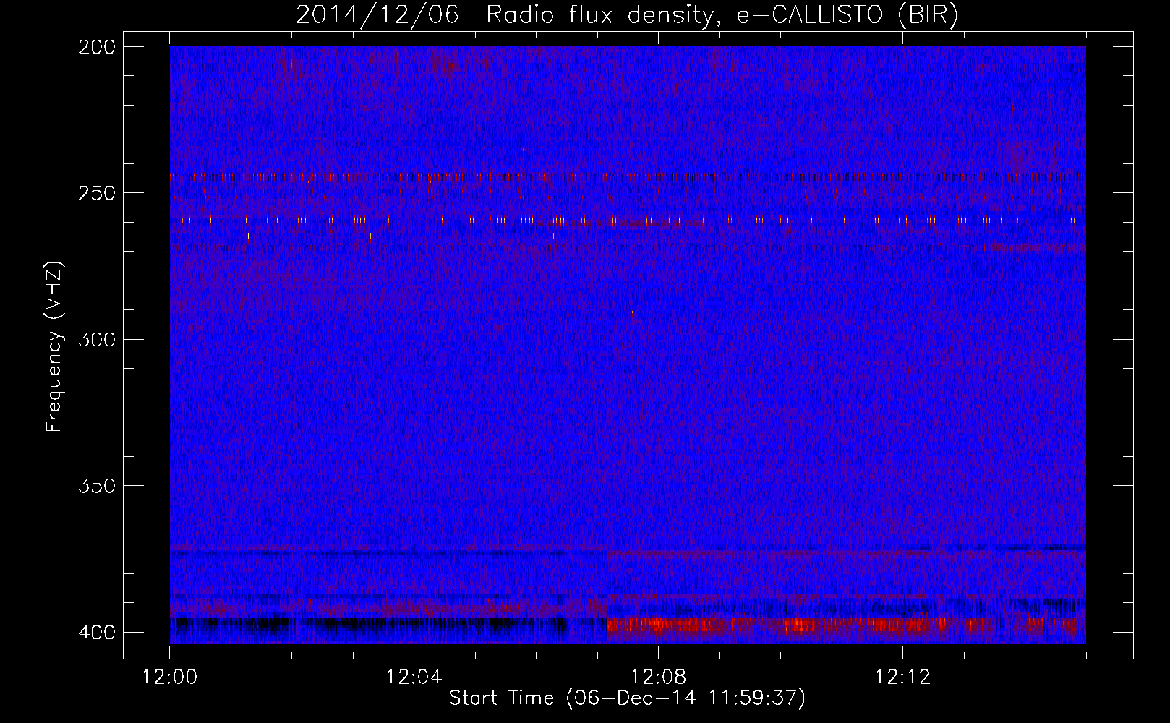The height and width of the screenshot is (723, 1170).
Task: Click the 300 frequency tick label
Action: pos(96,340)
